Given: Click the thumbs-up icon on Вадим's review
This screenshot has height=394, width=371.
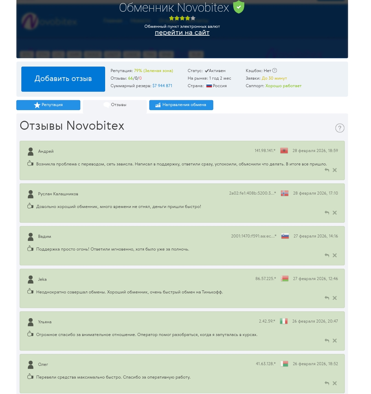Looking at the screenshot, I should tap(30, 248).
